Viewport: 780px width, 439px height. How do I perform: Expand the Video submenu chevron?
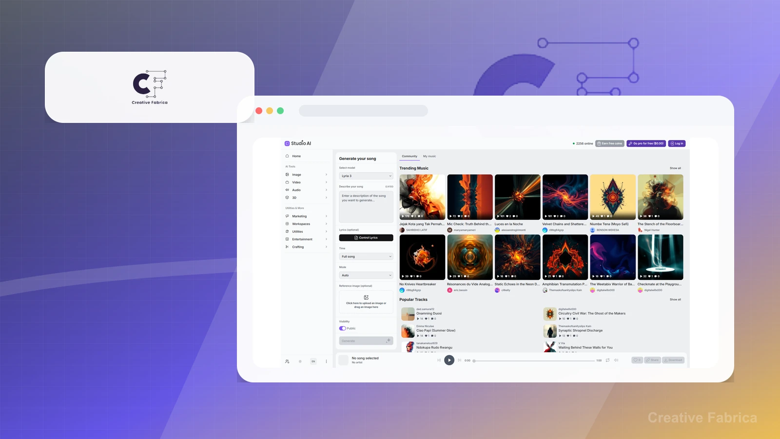pos(326,182)
